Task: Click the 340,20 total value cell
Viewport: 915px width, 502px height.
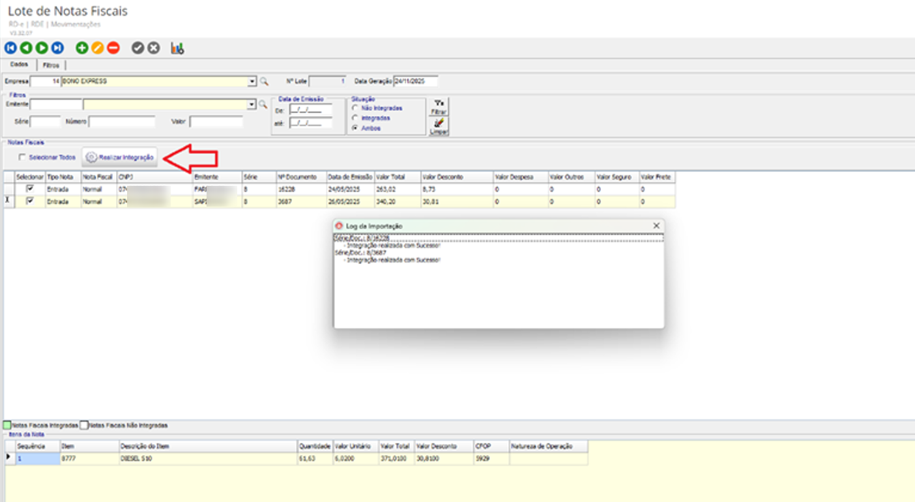Action: 397,201
